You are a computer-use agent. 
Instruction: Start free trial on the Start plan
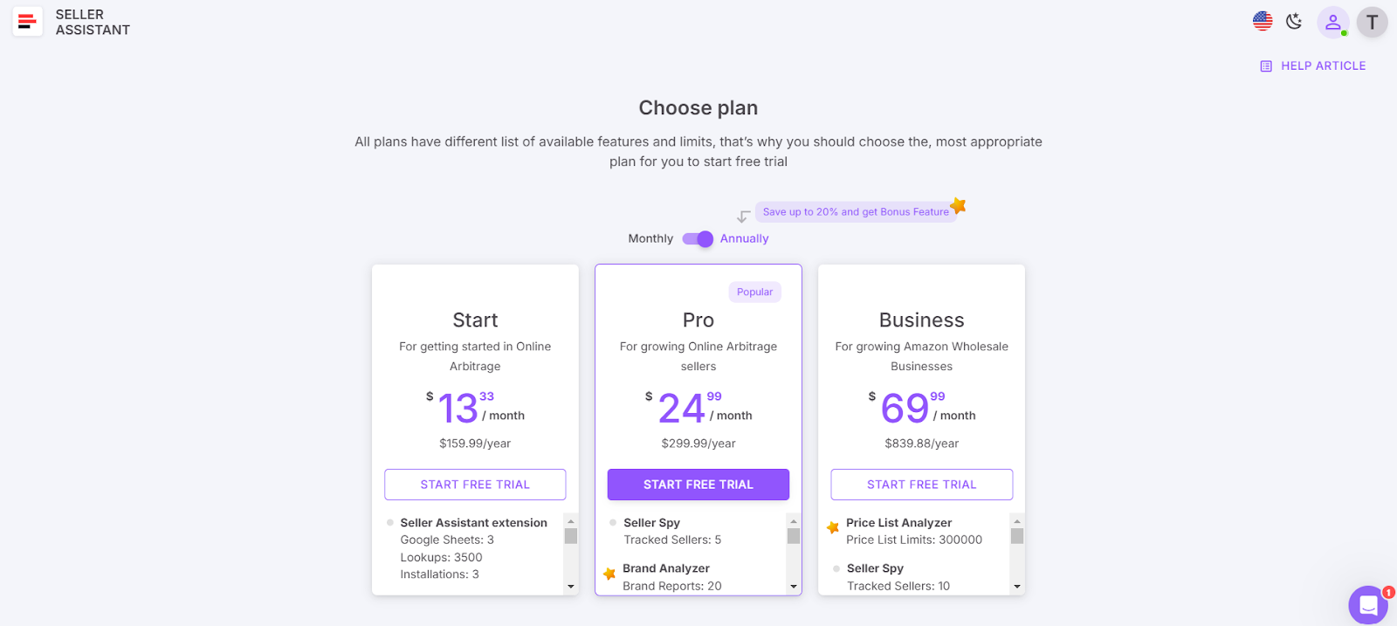(x=474, y=484)
